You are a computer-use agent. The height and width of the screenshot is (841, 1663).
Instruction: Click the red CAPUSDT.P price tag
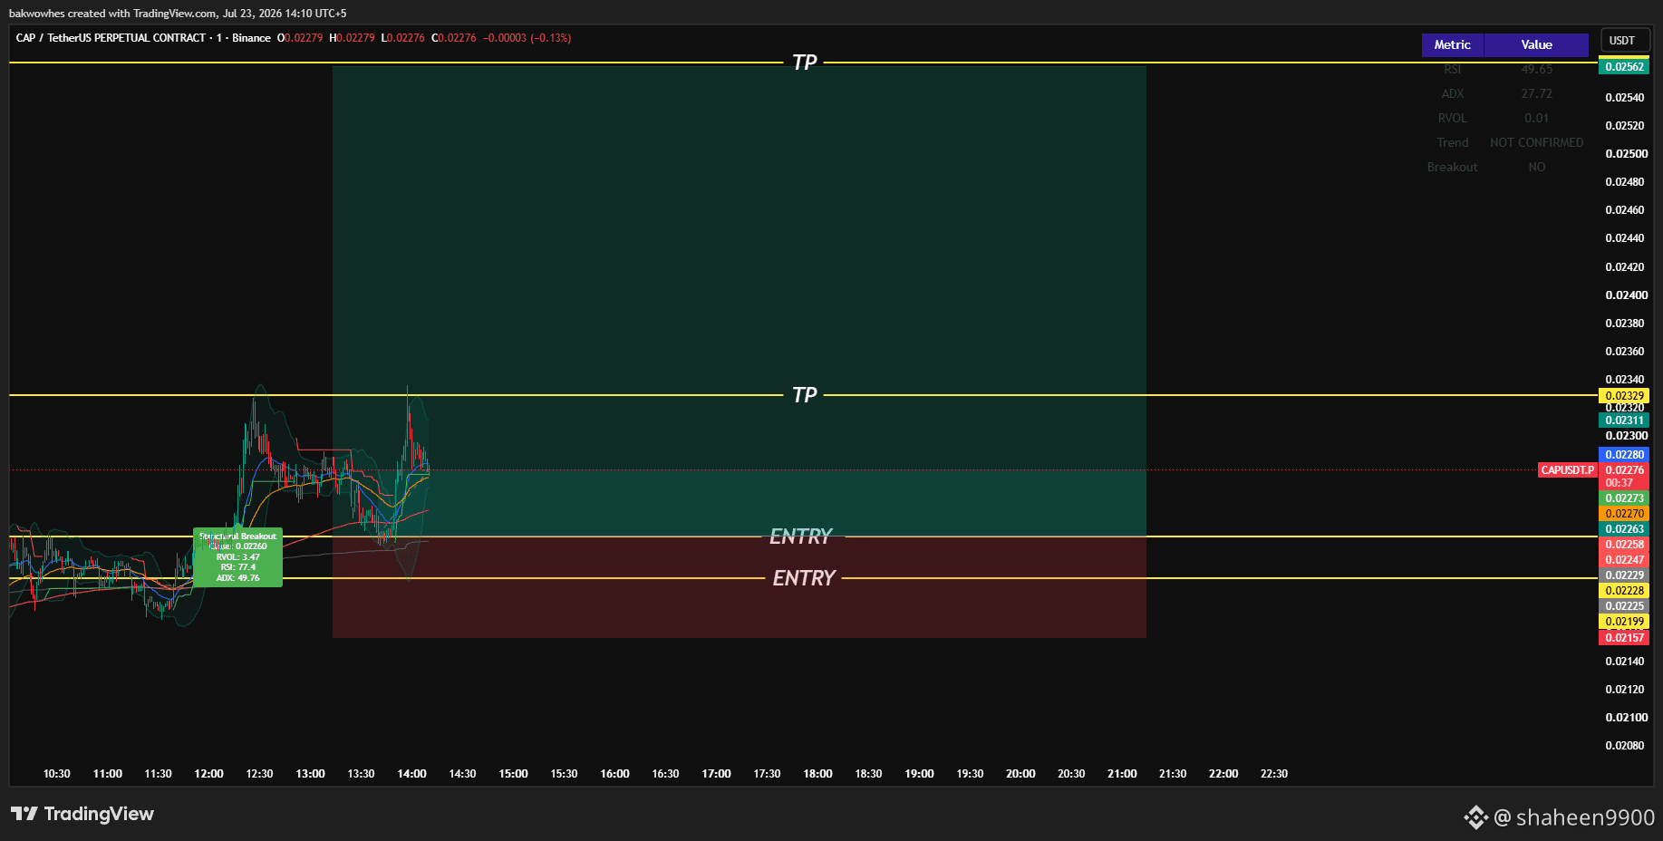(x=1567, y=470)
